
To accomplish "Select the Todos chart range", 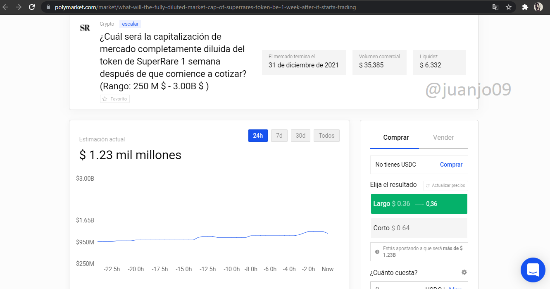I will pyautogui.click(x=326, y=136).
